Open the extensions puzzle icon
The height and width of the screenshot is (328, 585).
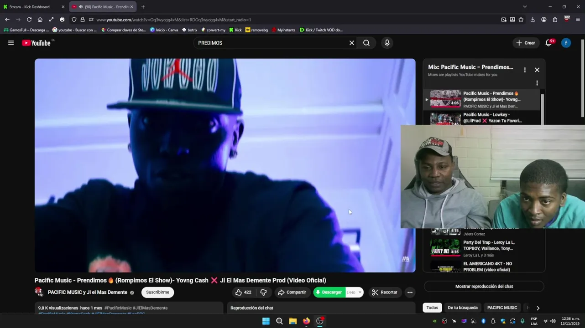(x=555, y=20)
